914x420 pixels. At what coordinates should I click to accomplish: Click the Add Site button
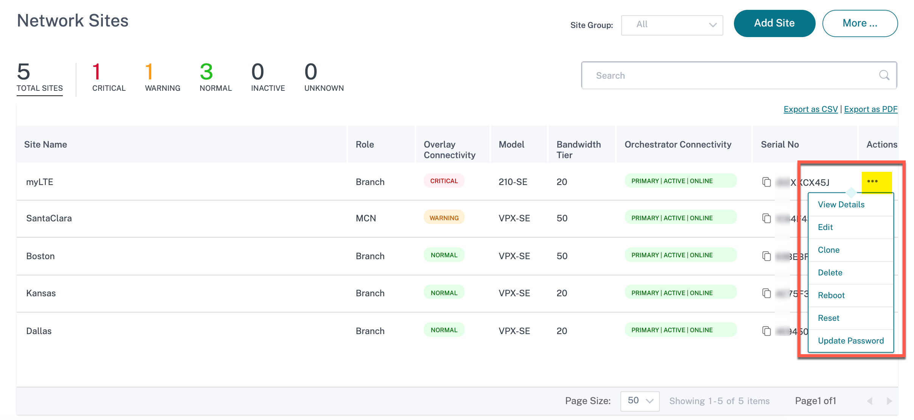(774, 23)
